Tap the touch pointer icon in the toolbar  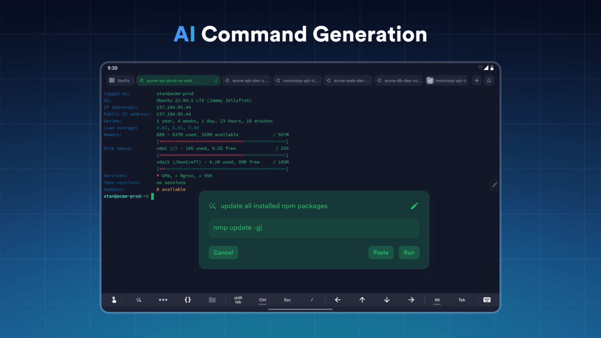[114, 300]
